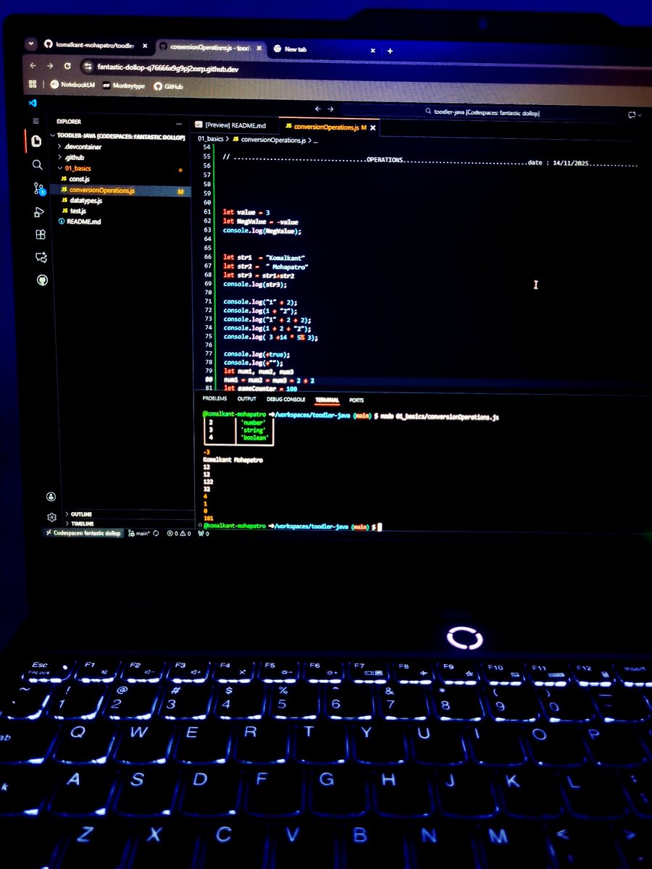Open the Run and Debug sidebar icon
The height and width of the screenshot is (869, 652).
(40, 211)
